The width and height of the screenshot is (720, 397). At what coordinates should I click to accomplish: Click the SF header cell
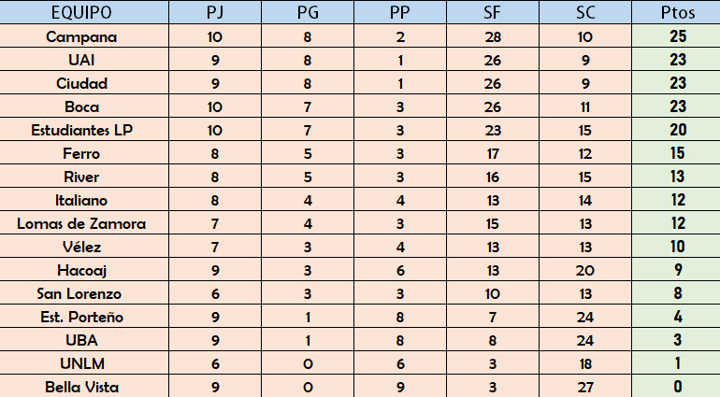point(493,12)
